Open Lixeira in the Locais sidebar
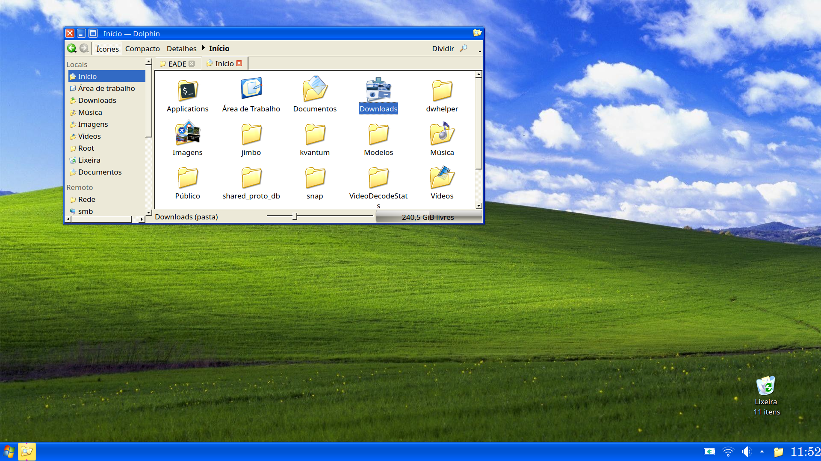821x461 pixels. (107, 160)
